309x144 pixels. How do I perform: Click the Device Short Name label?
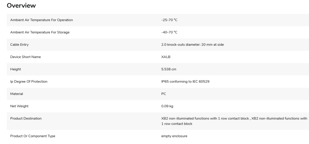tap(25, 57)
